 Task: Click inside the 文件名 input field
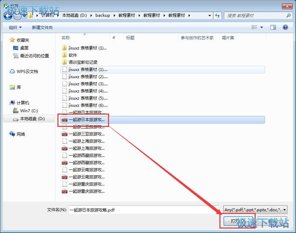pos(137,210)
